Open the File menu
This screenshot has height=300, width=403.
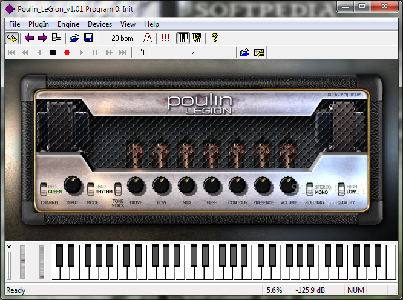click(15, 24)
